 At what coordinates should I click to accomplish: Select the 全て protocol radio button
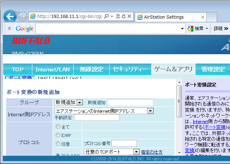[58, 126]
